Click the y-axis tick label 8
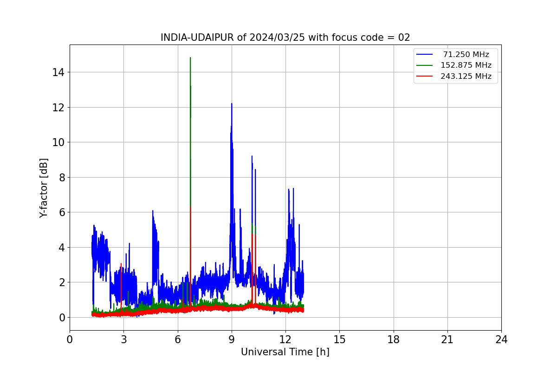Viewport: 557px width, 371px height. click(62, 177)
